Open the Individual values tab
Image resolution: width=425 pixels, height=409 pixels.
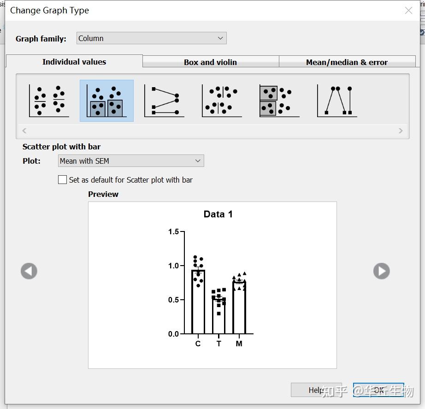pos(74,61)
